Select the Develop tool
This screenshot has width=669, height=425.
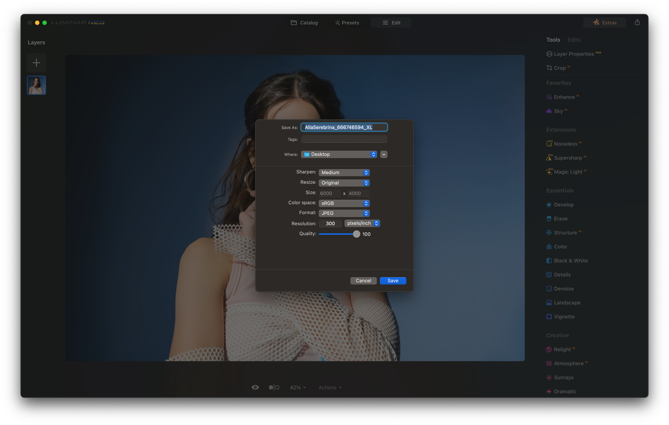click(563, 204)
